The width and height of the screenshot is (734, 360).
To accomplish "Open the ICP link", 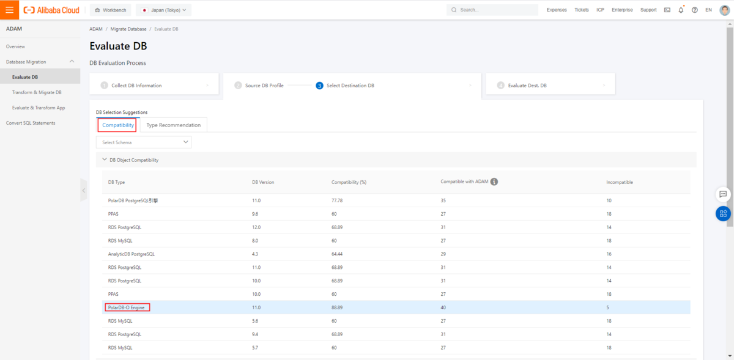I will (x=601, y=10).
